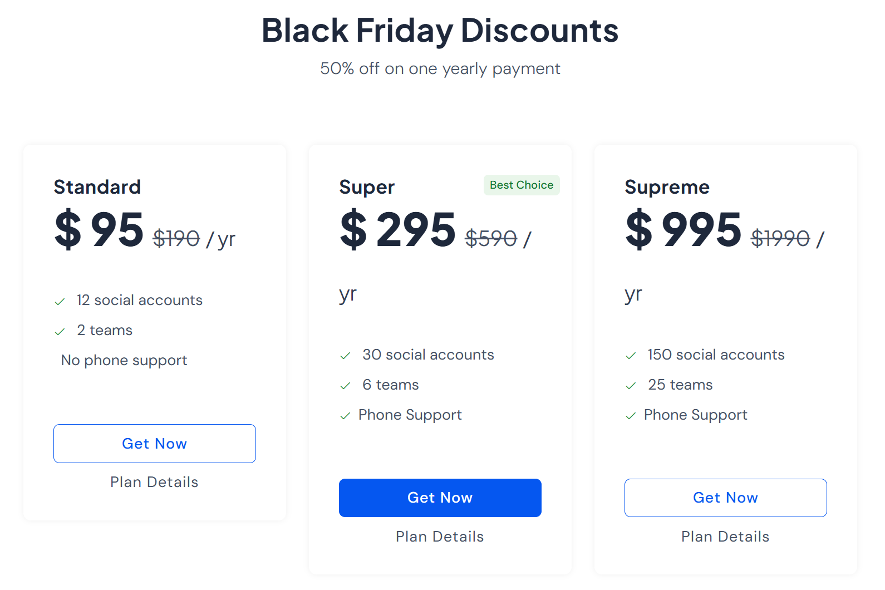This screenshot has width=885, height=590.
Task: Click the Supreme plan title
Action: tap(667, 187)
